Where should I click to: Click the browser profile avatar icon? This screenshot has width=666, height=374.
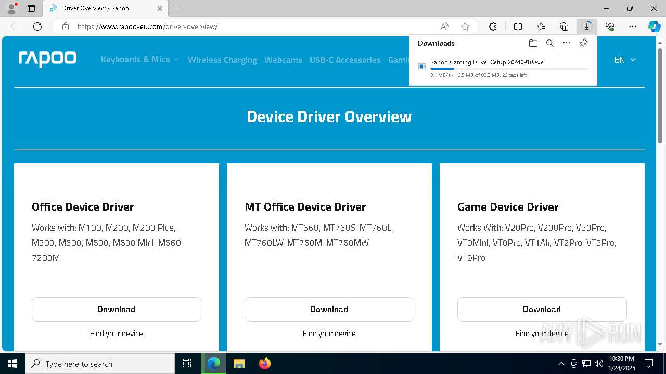(11, 8)
